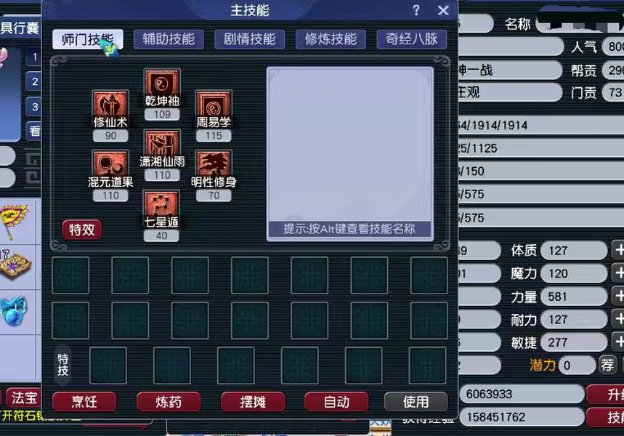This screenshot has height=436, width=624.
Task: Click the 荐 recommend button beside 潜力
Action: (x=607, y=365)
